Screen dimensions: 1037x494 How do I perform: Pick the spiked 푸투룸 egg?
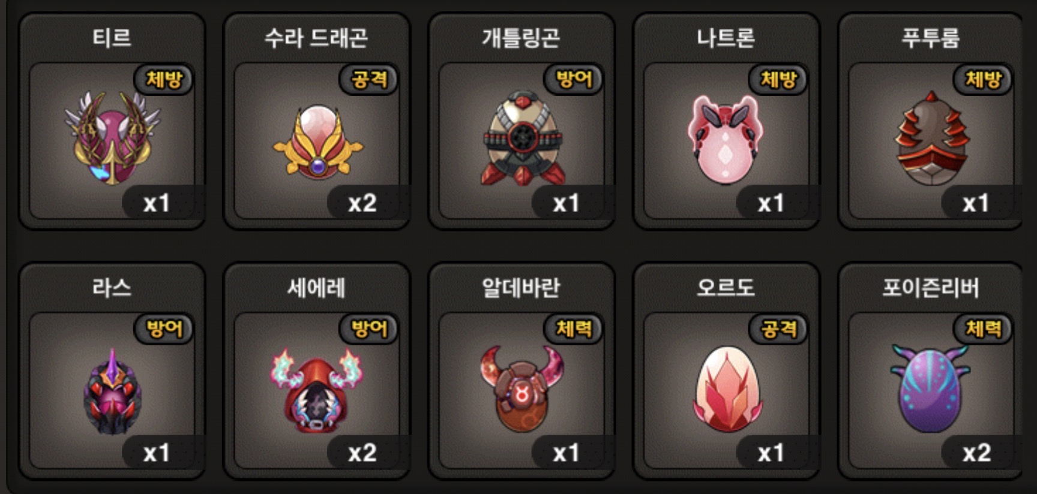(932, 138)
